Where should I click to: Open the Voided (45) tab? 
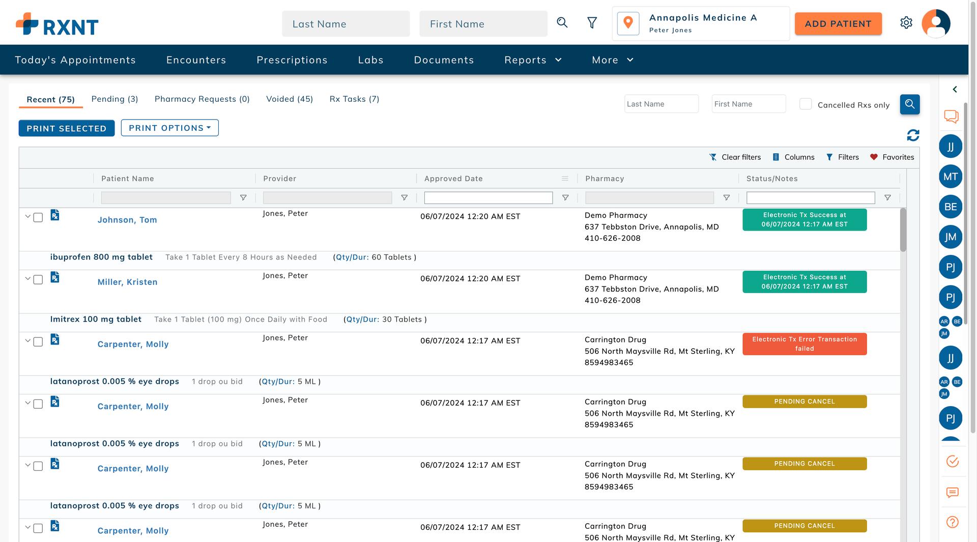click(289, 99)
